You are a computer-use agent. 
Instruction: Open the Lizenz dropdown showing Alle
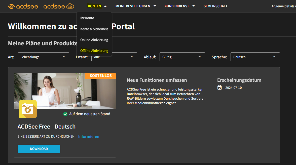coord(114,57)
